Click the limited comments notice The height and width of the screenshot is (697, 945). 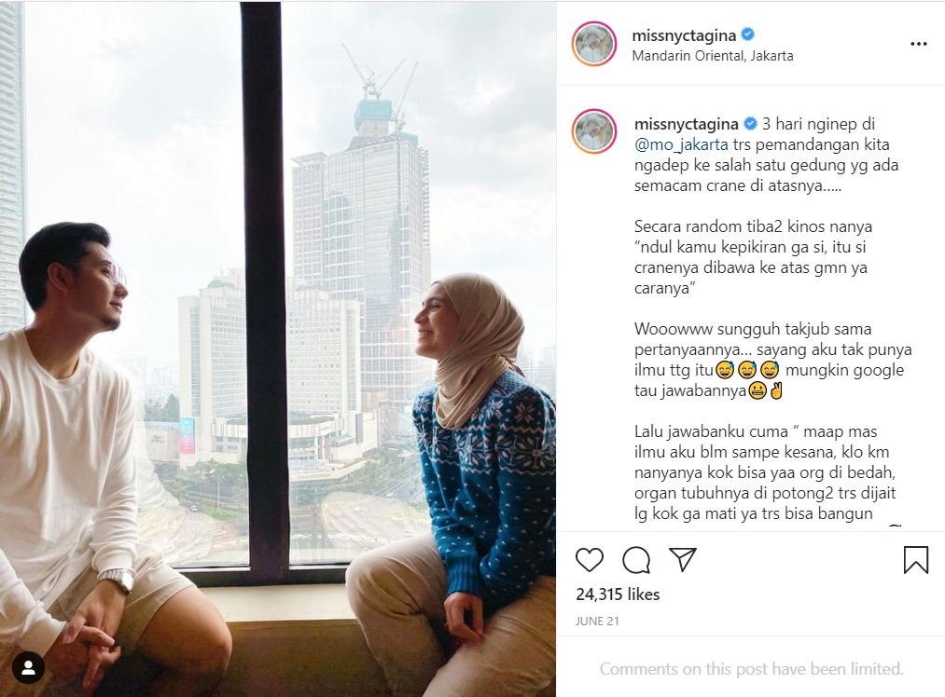[752, 669]
